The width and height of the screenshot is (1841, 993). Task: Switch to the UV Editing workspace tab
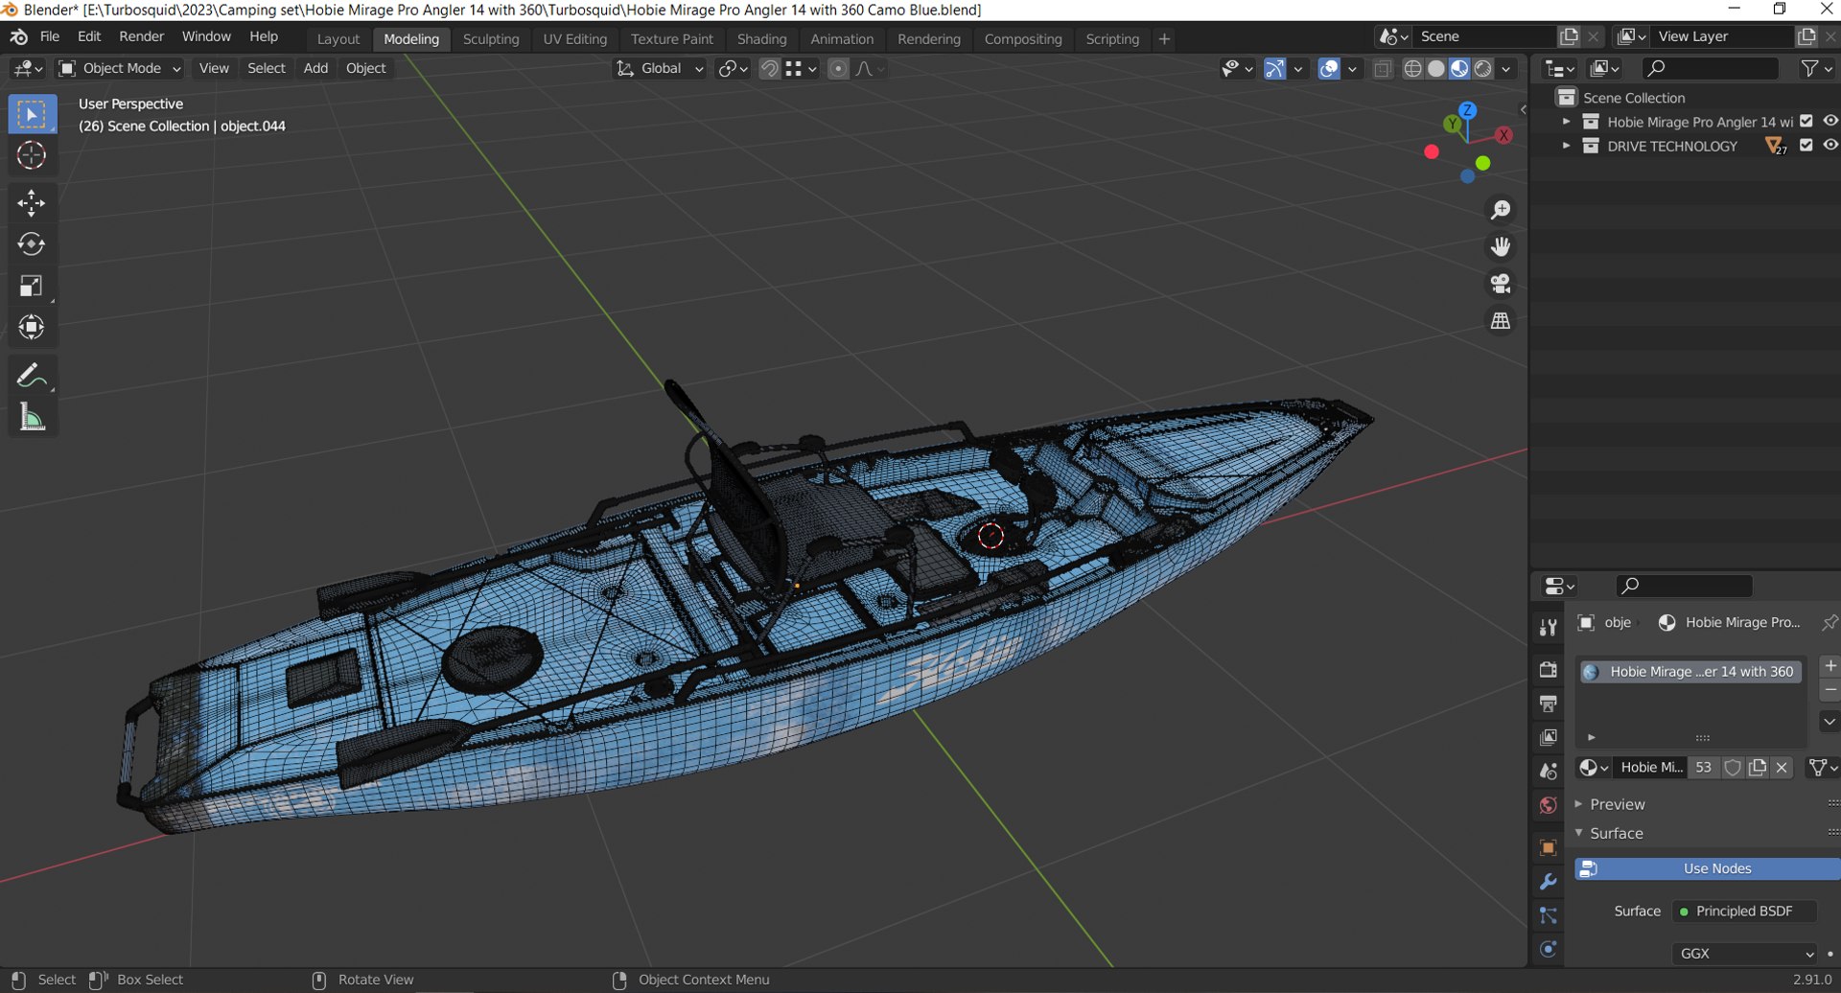[574, 39]
